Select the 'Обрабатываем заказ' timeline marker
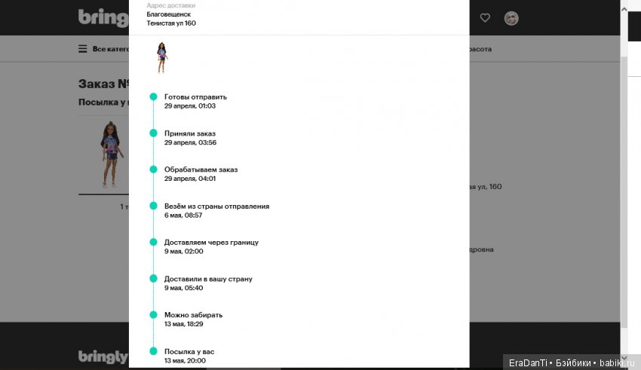This screenshot has width=641, height=370. point(153,170)
